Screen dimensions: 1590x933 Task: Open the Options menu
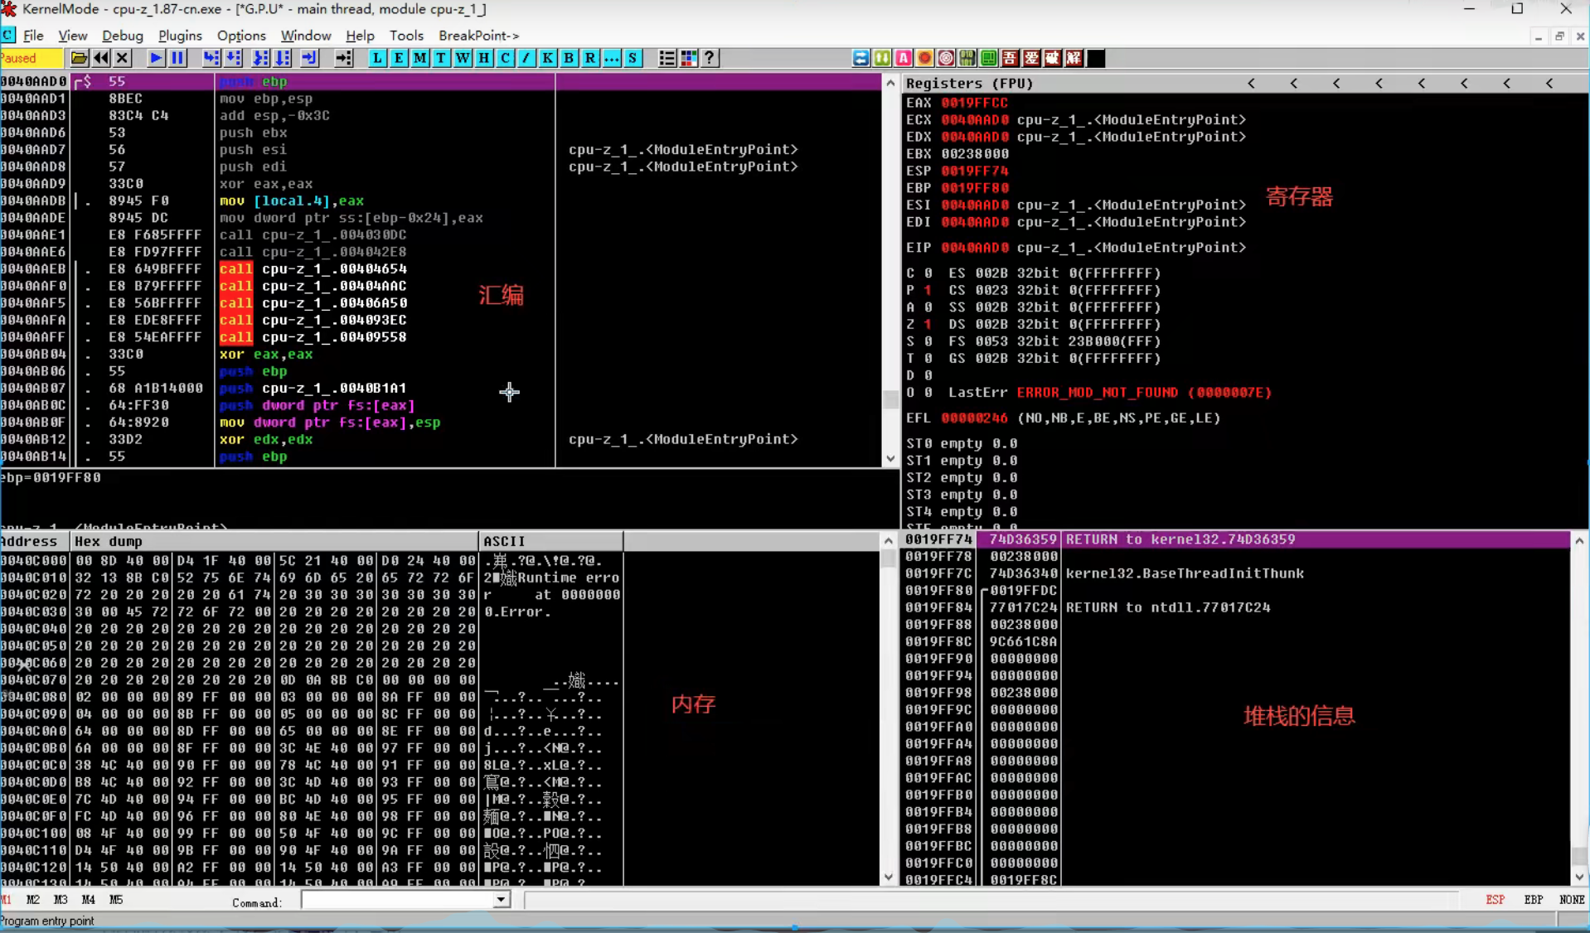tap(241, 36)
